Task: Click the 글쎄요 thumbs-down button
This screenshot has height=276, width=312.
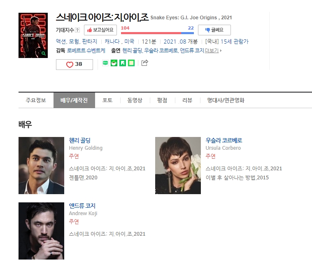Action: 214,30
